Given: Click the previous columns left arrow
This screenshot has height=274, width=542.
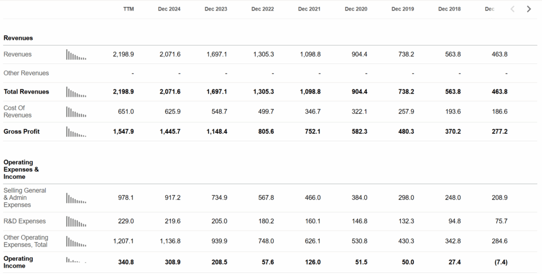Looking at the screenshot, I should click(512, 9).
